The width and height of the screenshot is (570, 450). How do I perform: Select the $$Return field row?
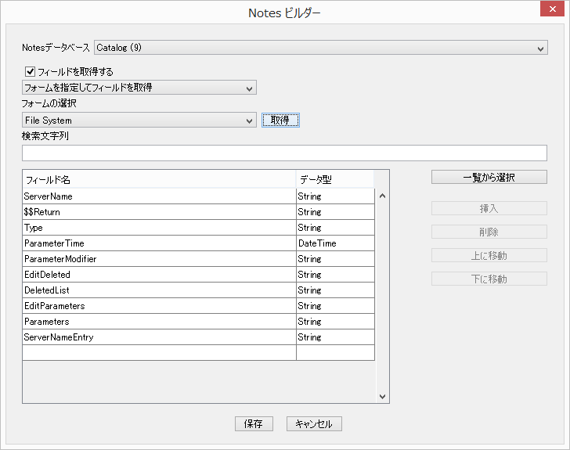tap(159, 212)
